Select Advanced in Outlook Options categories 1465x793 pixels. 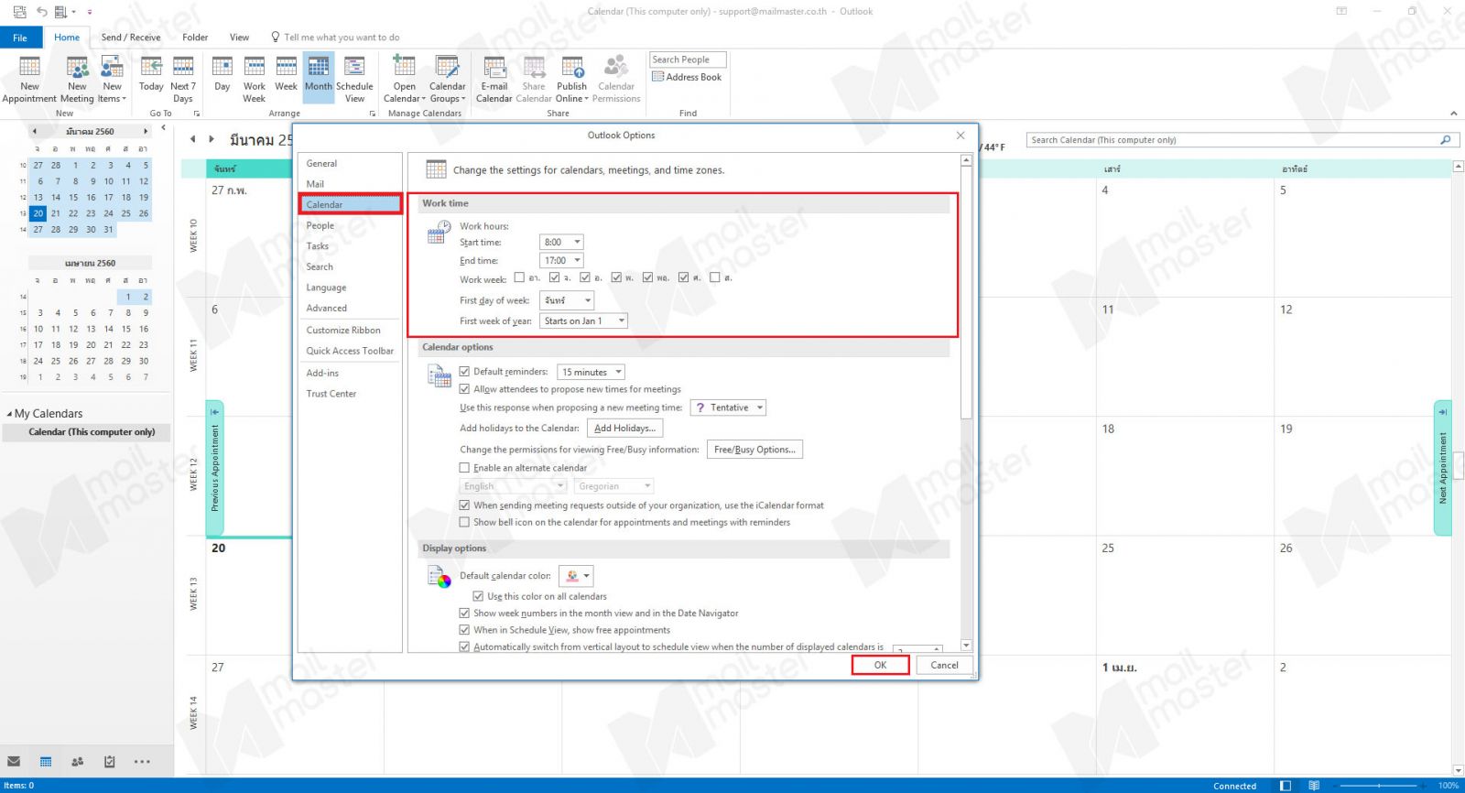coord(350,309)
